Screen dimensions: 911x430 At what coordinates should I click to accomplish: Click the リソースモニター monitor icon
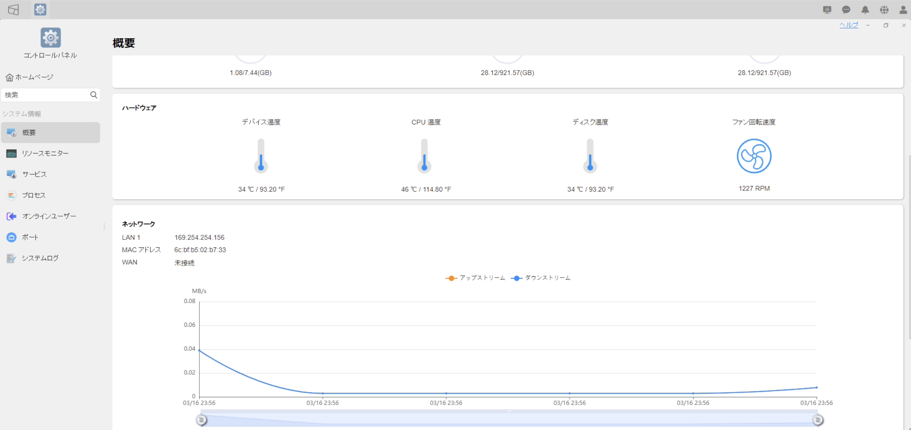coord(11,154)
